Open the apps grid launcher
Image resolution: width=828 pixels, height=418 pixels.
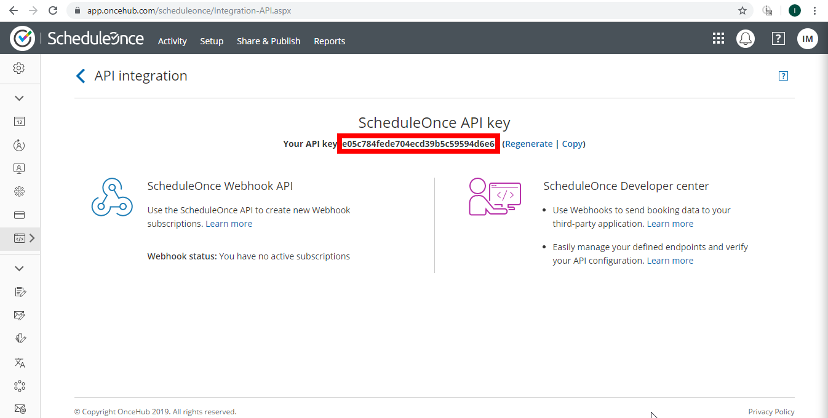[x=719, y=39]
